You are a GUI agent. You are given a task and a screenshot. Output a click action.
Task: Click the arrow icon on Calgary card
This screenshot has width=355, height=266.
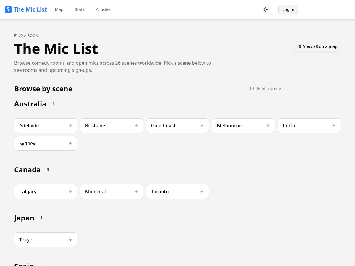click(x=70, y=192)
